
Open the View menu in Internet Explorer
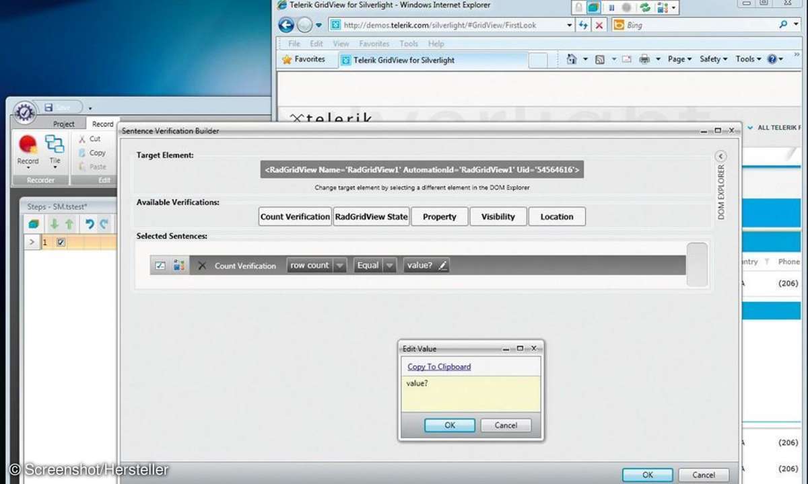(x=341, y=44)
